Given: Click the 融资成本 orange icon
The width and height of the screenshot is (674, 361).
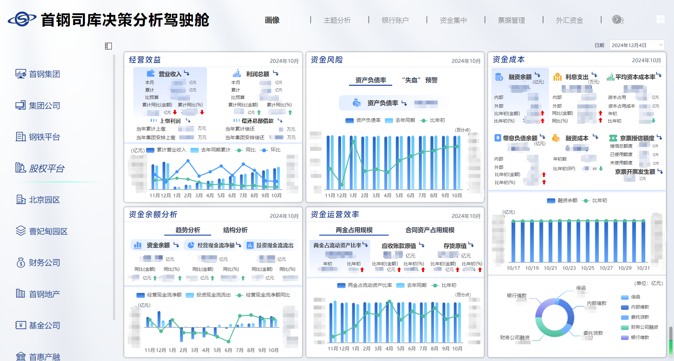Looking at the screenshot, I should (556, 138).
